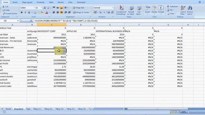Open text orientation options

tap(66, 8)
